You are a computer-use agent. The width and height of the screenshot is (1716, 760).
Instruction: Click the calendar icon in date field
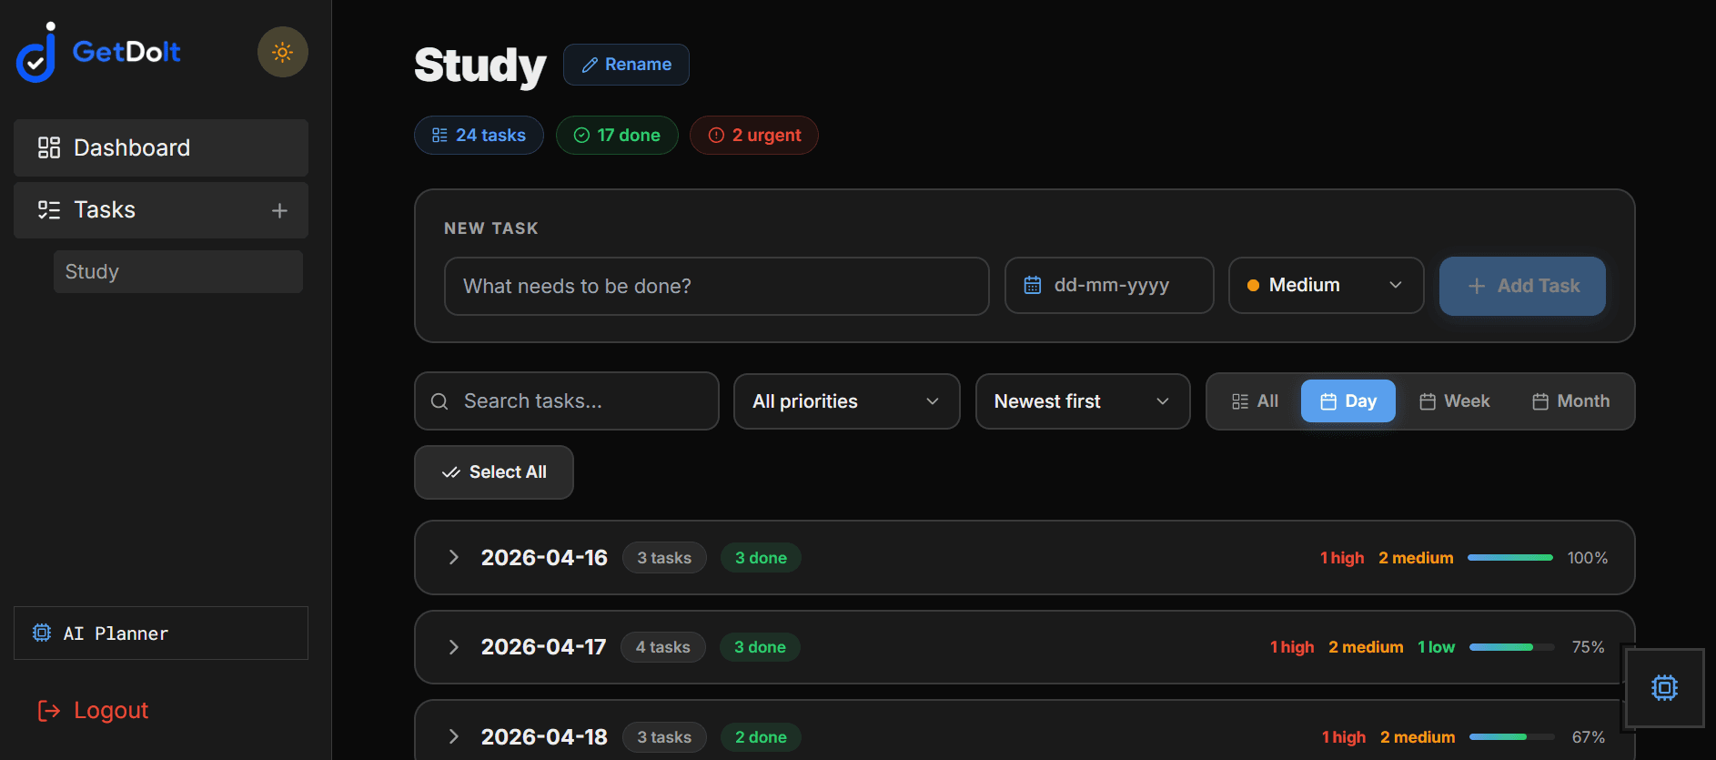pos(1032,285)
